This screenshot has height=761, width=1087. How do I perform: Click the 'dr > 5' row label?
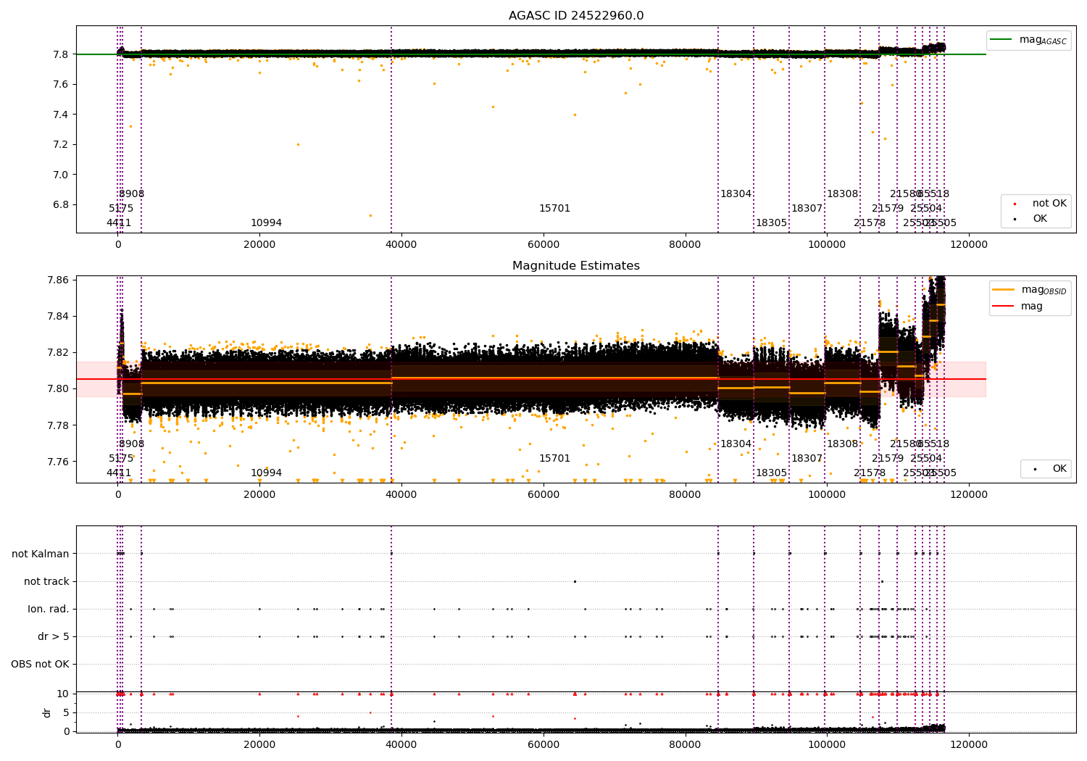[54, 636]
